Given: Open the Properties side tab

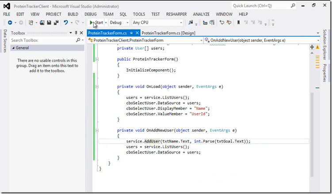Looking at the screenshot, I should 324,73.
